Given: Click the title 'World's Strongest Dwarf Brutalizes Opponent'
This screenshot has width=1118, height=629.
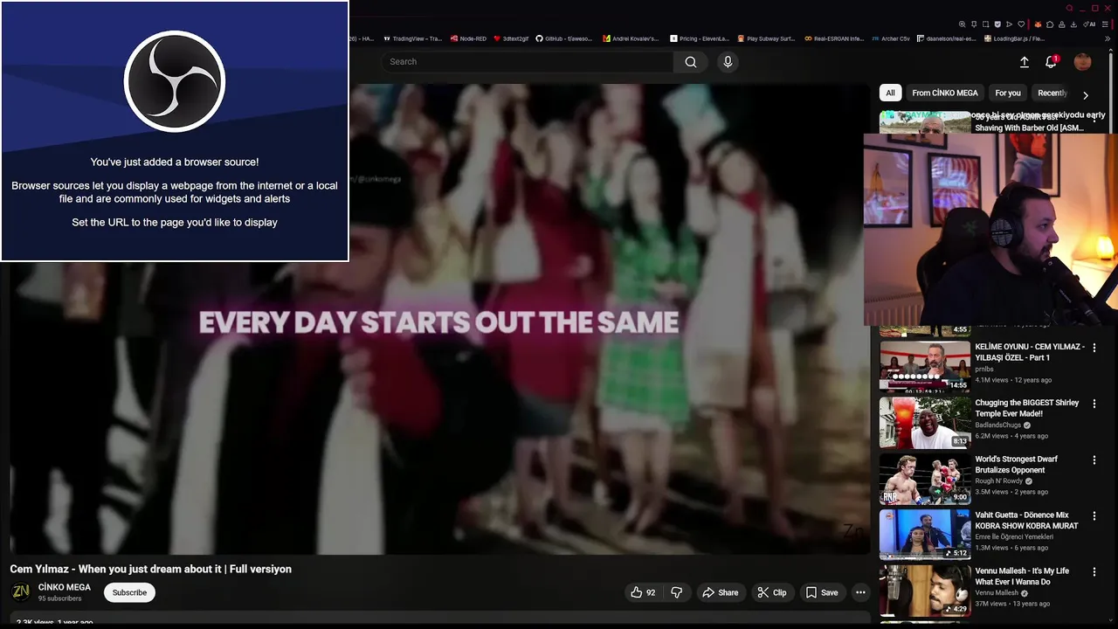Looking at the screenshot, I should 1017,464.
